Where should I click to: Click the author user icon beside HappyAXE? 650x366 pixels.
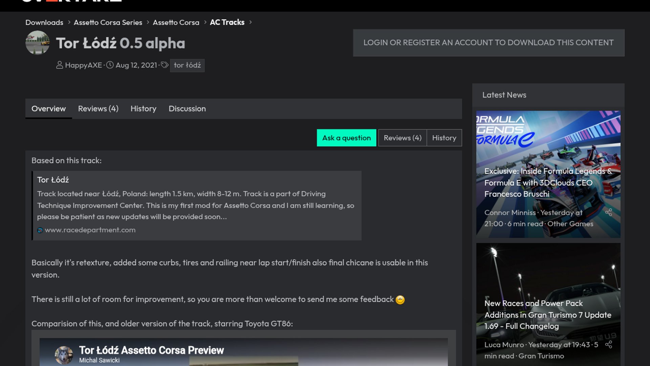60,65
